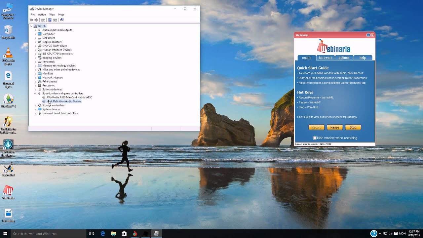Select the Keyboards category icon
This screenshot has width=423, height=238.
[40, 62]
